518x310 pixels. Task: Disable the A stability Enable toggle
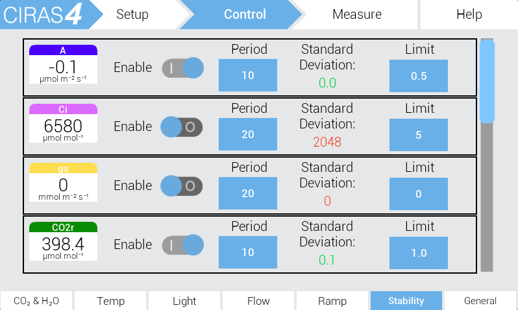182,68
